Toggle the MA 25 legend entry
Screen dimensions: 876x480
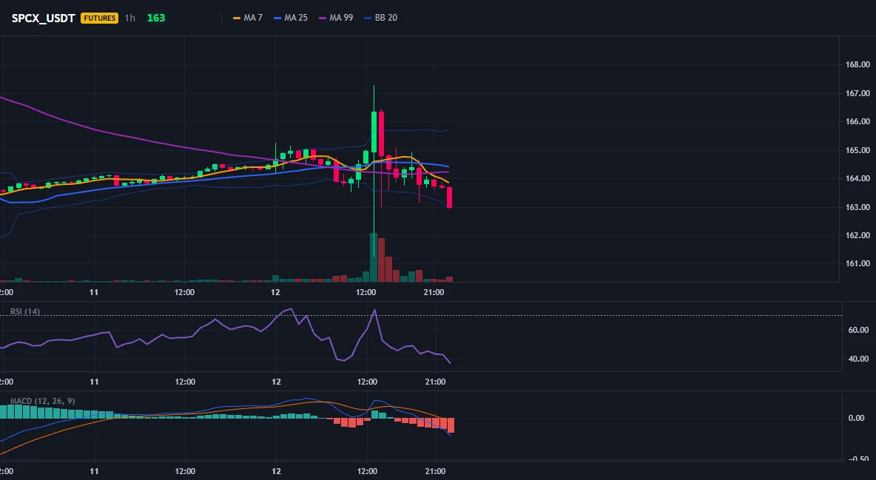point(291,18)
